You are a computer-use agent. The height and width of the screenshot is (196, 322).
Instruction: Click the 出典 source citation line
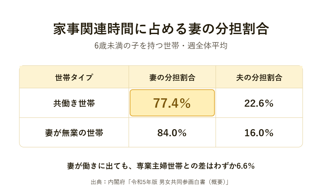point(160,182)
